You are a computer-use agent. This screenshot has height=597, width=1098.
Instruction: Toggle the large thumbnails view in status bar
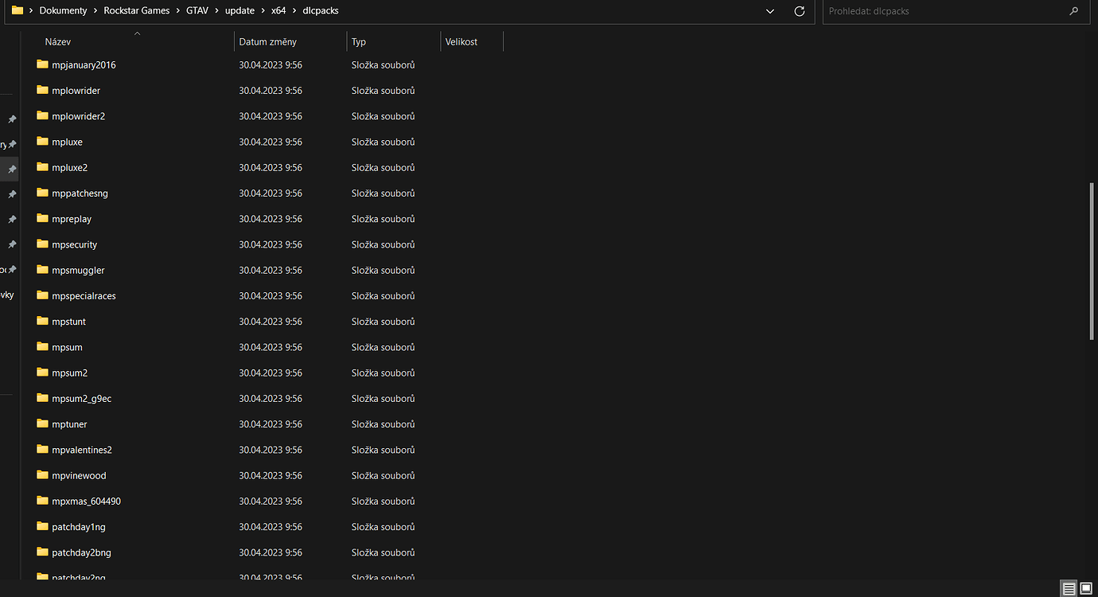(1087, 589)
